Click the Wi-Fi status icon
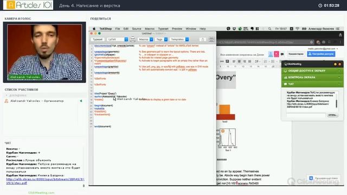347x195 pixels. pyautogui.click(x=297, y=29)
